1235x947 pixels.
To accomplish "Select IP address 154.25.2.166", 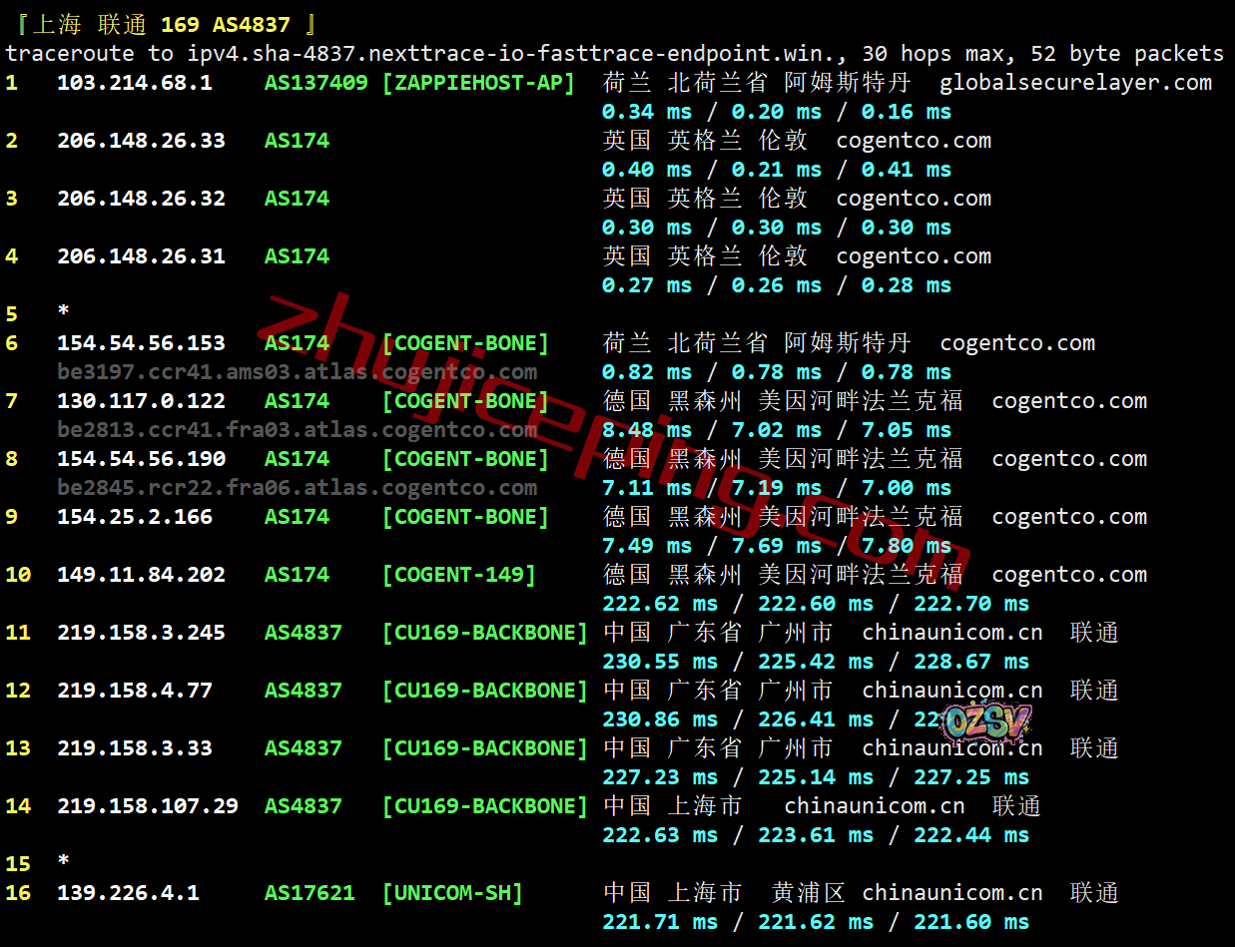I will 134,517.
